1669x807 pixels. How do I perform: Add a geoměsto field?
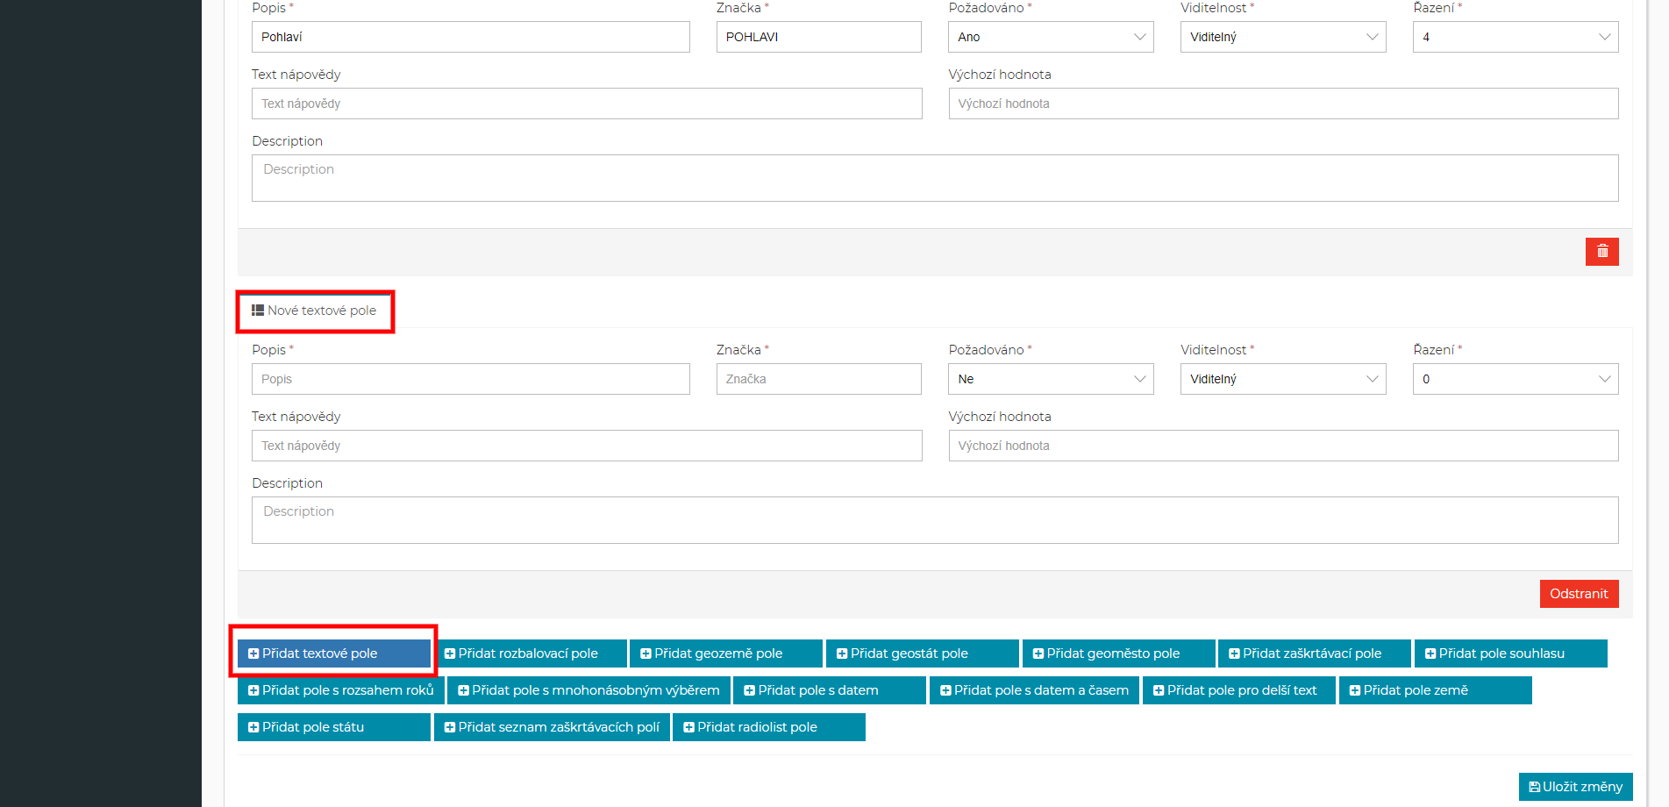pyautogui.click(x=1119, y=653)
